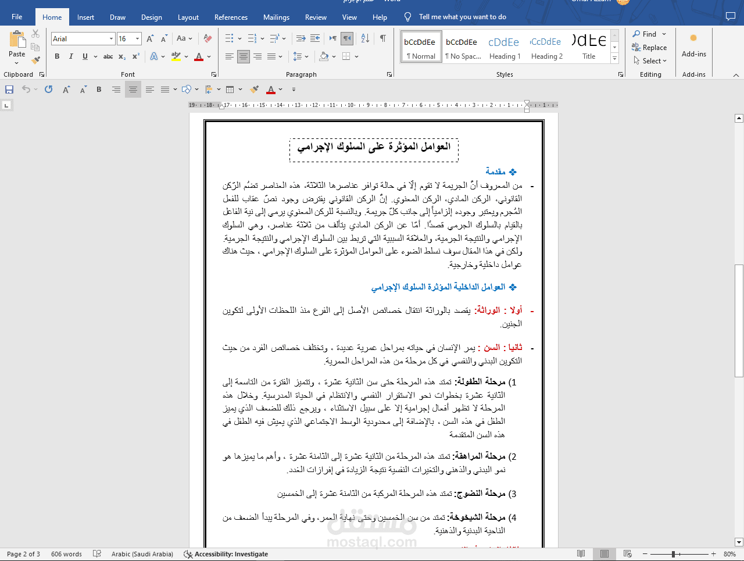Toggle Bold in Quick Access Toolbar

99,90
